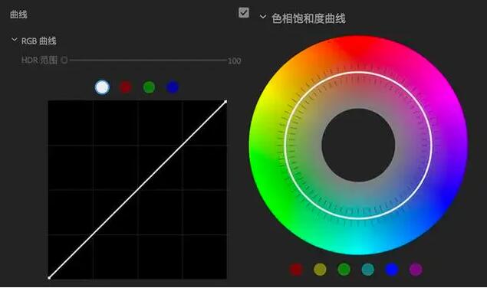
Task: Click the top-right curve control point
Action: (225, 101)
